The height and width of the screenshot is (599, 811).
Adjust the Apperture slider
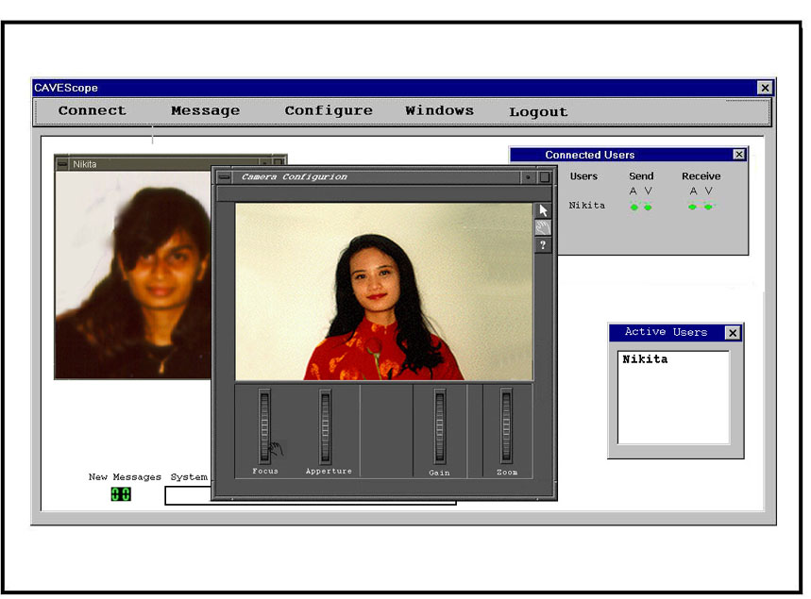point(326,426)
